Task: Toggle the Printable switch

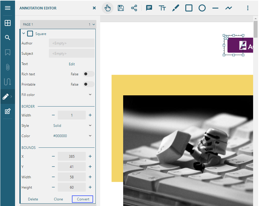Action: (x=88, y=84)
